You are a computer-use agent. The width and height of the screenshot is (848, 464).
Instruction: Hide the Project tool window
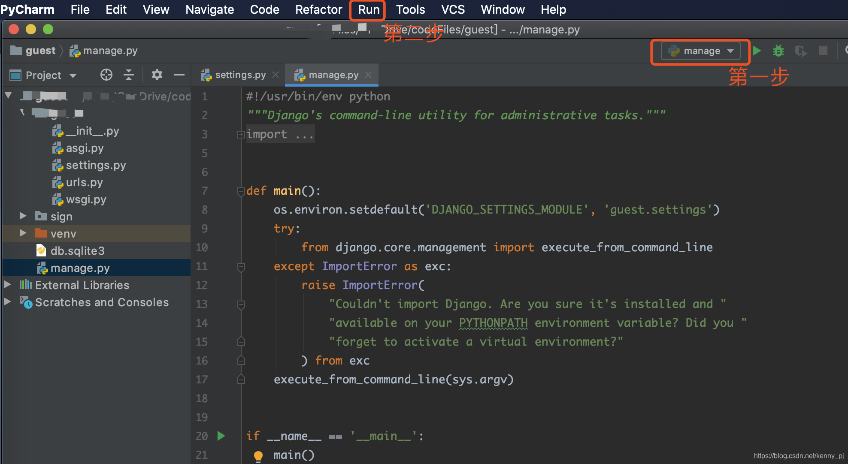pyautogui.click(x=179, y=75)
